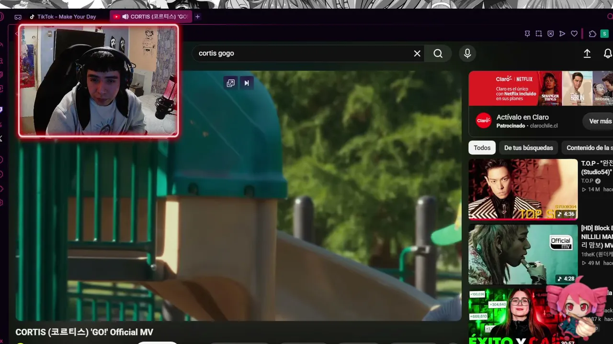Go to the 1theK channel link

597,255
